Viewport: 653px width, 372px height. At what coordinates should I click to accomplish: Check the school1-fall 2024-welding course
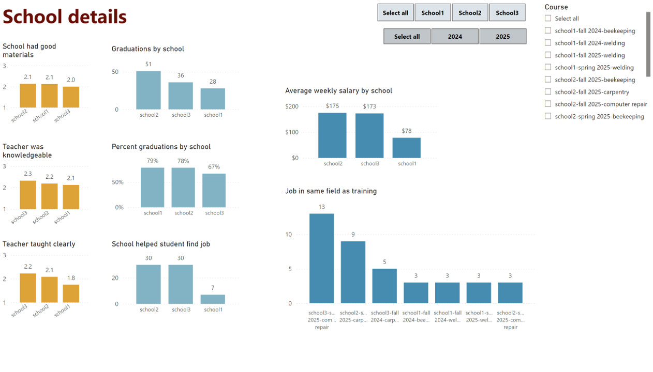coord(547,43)
